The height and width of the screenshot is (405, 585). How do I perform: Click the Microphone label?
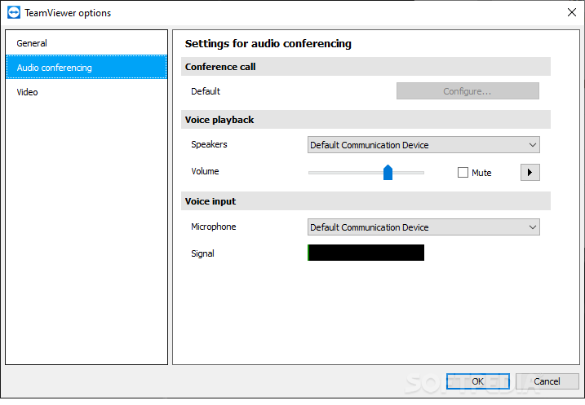coord(214,227)
